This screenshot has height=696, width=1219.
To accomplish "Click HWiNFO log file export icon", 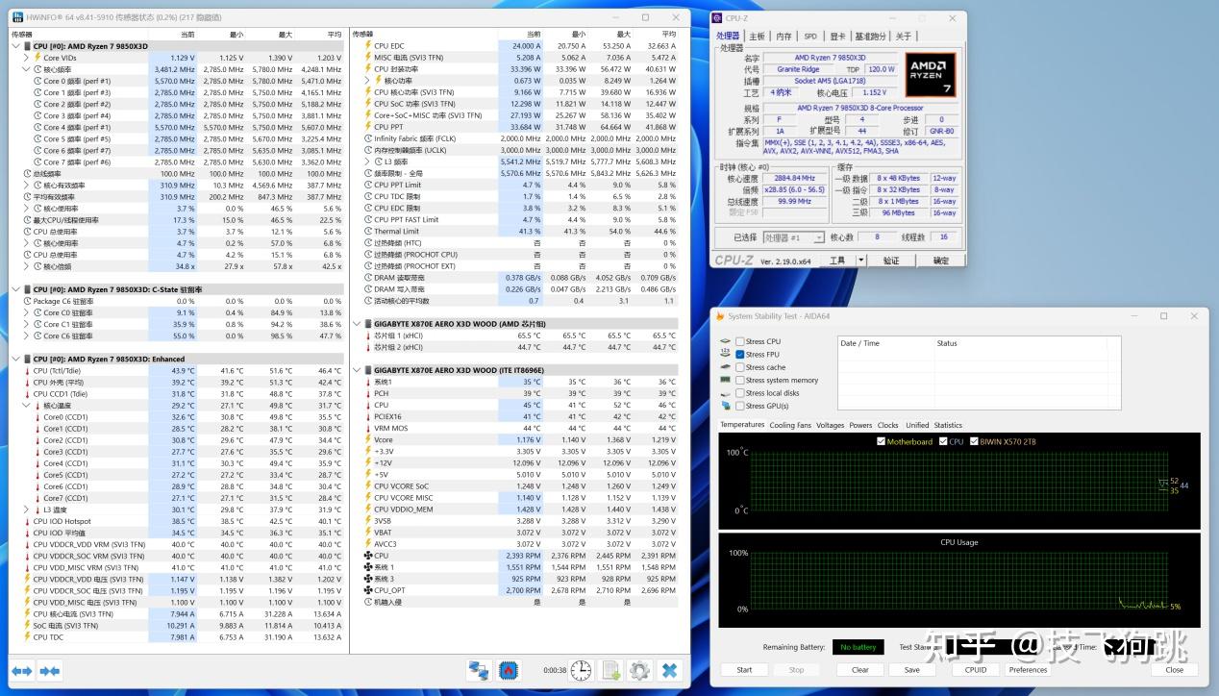I will (x=610, y=671).
